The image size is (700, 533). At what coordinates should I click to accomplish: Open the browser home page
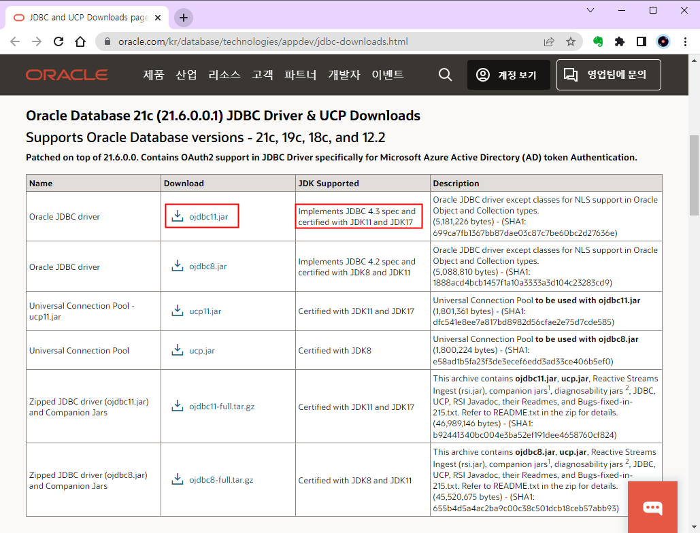80,41
